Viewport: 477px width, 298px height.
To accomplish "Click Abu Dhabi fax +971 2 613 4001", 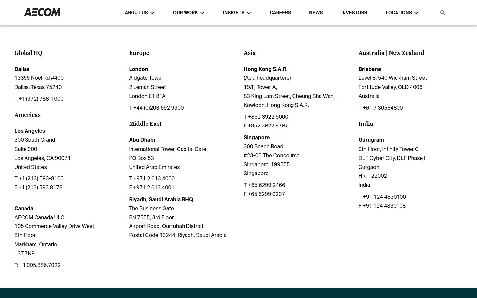I will coord(154,187).
